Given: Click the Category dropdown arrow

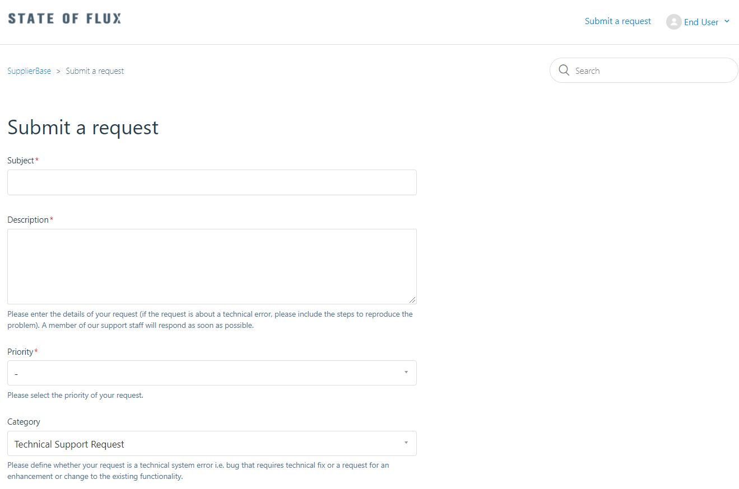Looking at the screenshot, I should [x=406, y=443].
